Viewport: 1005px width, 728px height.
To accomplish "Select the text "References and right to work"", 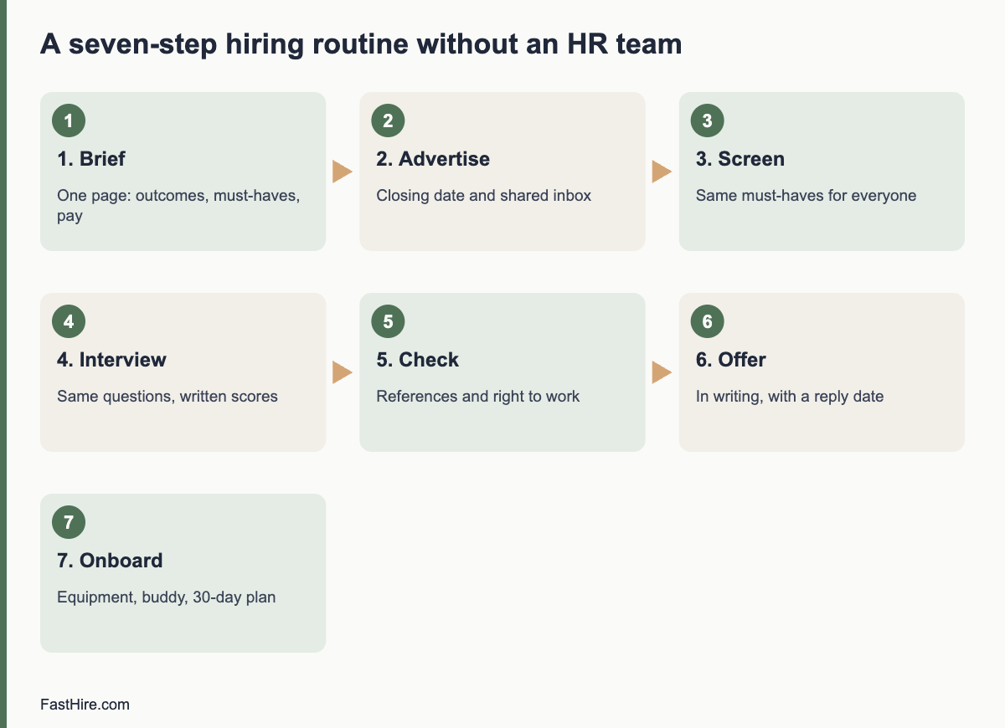I will pyautogui.click(x=478, y=397).
